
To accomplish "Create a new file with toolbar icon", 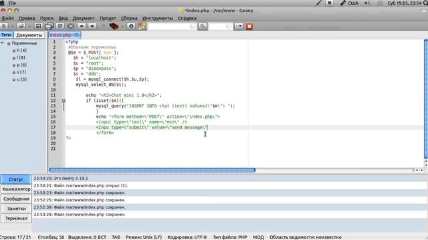I will [x=5, y=26].
